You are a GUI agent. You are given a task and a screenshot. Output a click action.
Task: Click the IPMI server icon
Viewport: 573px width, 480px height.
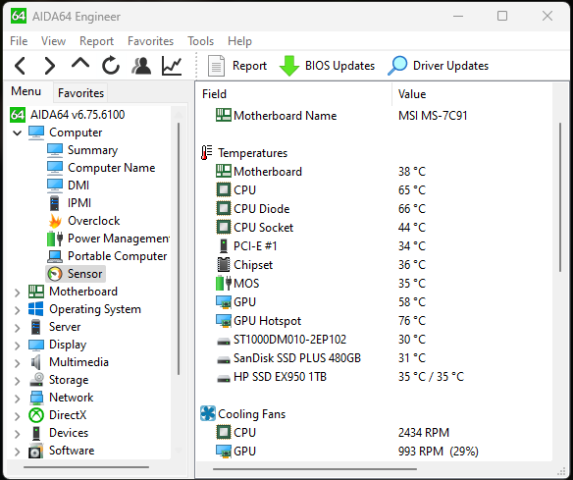point(54,203)
